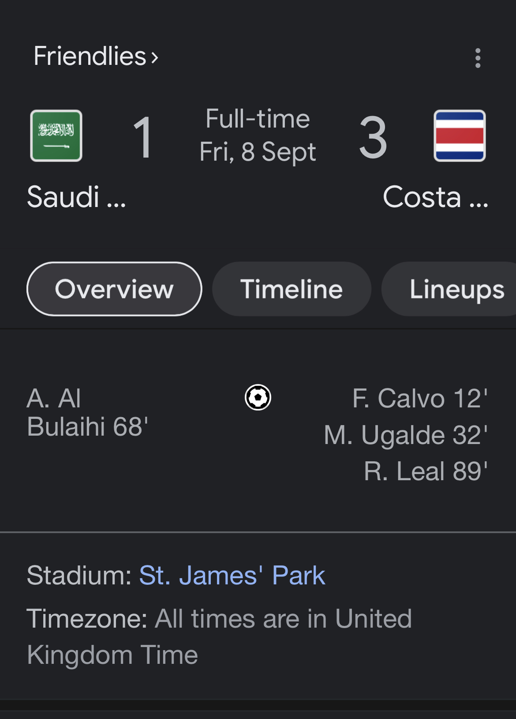
Task: Select A. Al Bulaihi 68' goal entry
Action: 87,412
